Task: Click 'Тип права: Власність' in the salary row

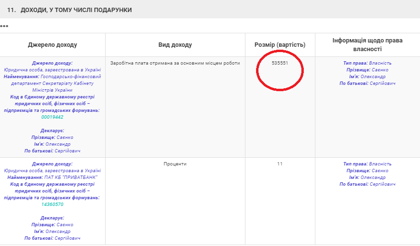Action: pos(367,63)
